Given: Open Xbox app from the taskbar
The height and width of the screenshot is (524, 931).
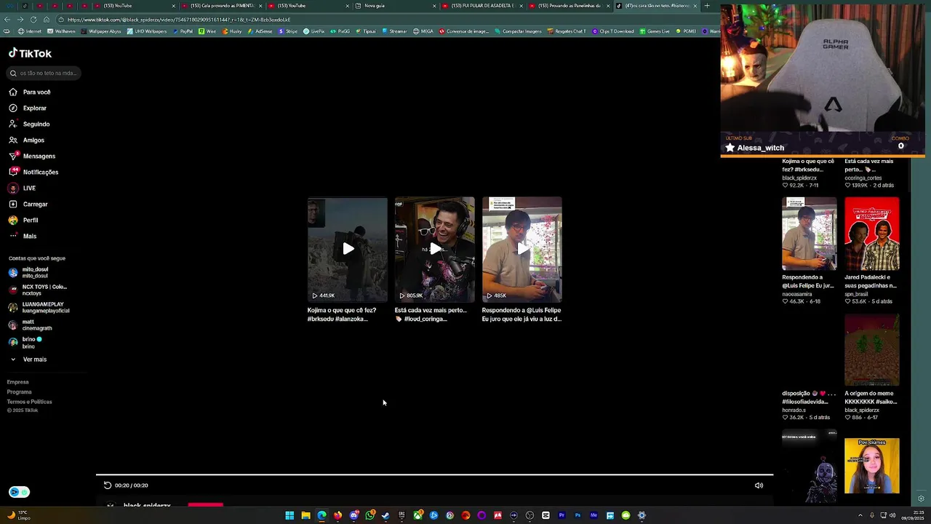Looking at the screenshot, I should (417, 515).
